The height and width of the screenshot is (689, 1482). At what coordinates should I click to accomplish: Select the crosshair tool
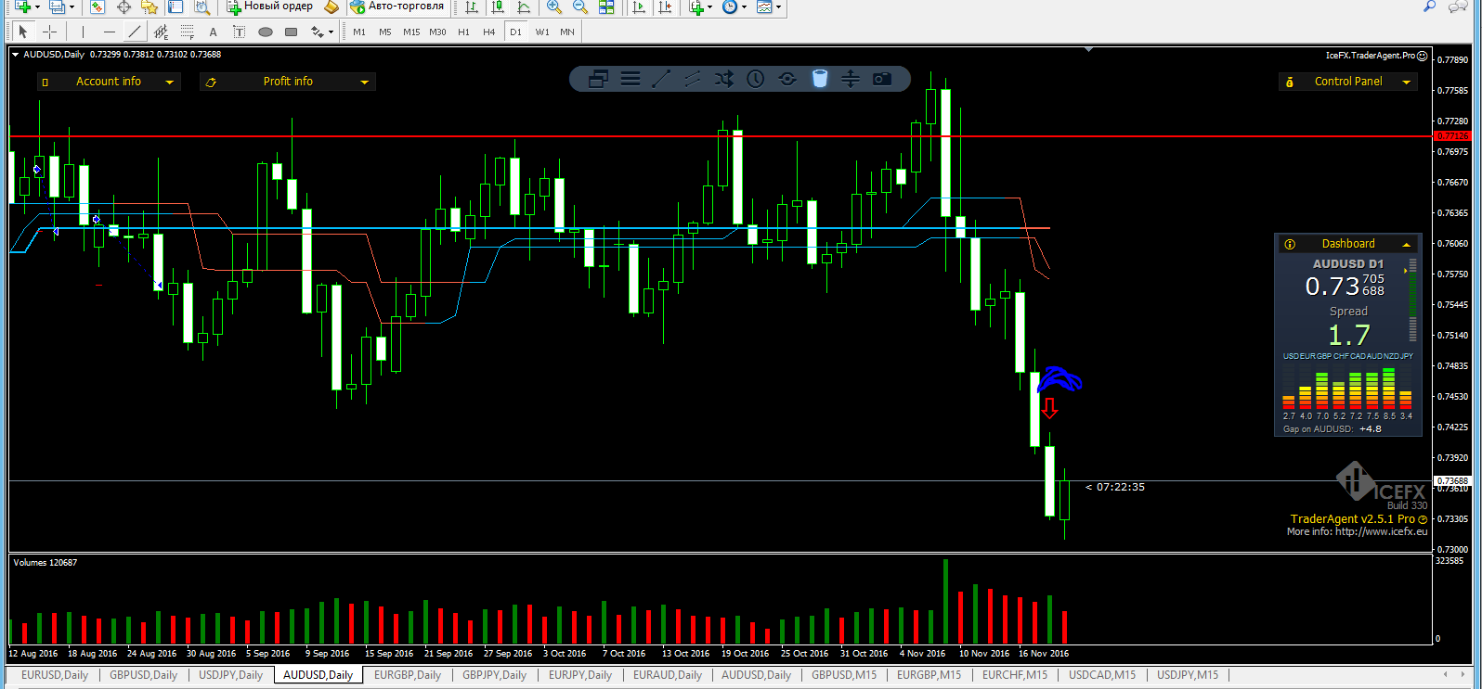point(49,32)
